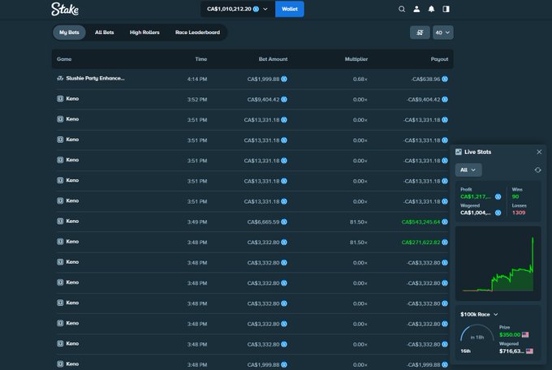The image size is (552, 370).
Task: Click the race countdown arc showing in 18h
Action: [477, 333]
